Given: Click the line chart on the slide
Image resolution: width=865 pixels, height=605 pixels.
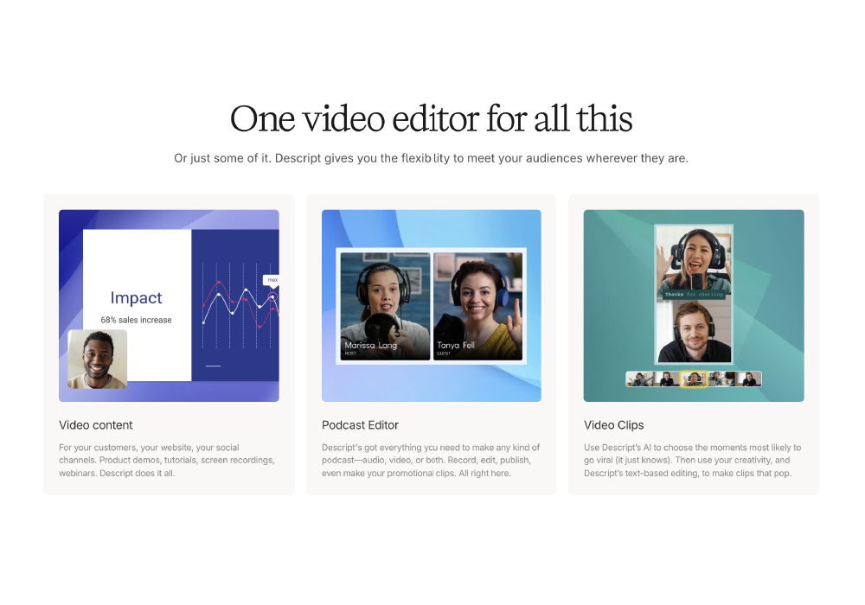Looking at the screenshot, I should pos(238,302).
